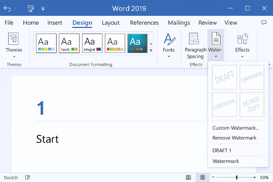This screenshot has width=273, height=182.
Task: Choose the DO NOT COPY watermark
Action: tap(252, 105)
